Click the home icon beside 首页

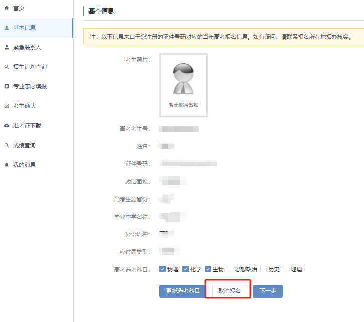[x=7, y=8]
